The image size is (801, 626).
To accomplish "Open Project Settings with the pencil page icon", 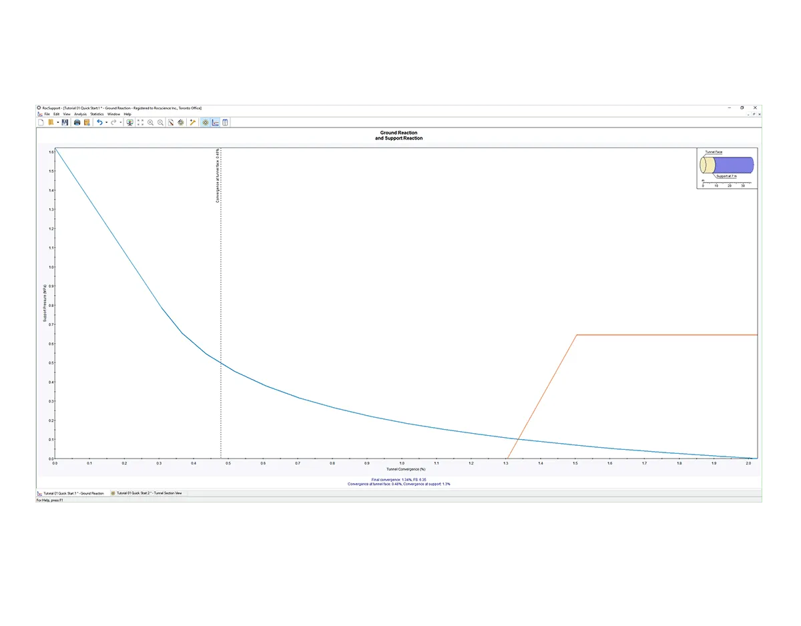I will pyautogui.click(x=171, y=123).
